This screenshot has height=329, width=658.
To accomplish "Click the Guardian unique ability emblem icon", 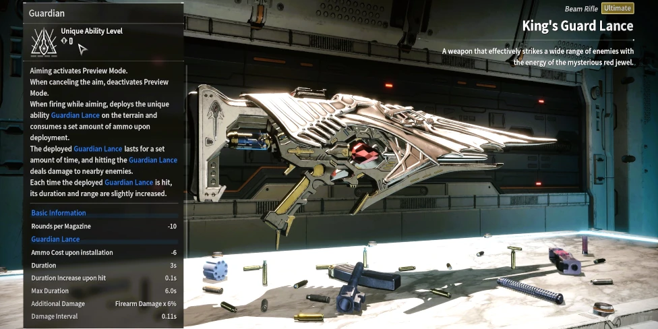I will click(x=44, y=42).
